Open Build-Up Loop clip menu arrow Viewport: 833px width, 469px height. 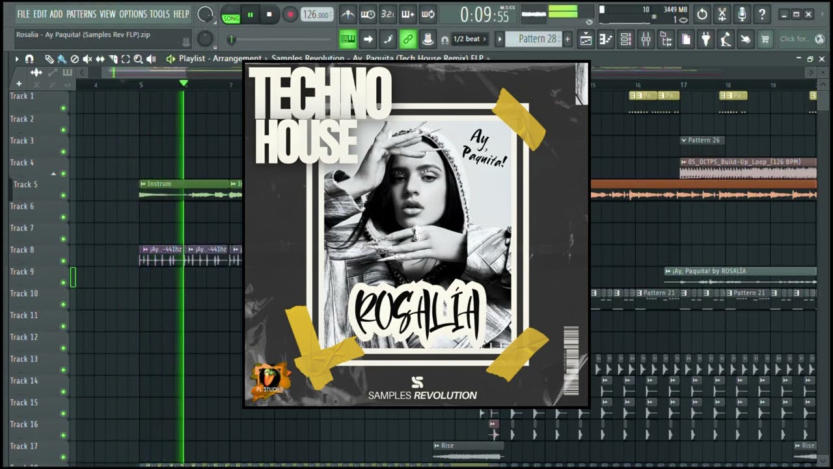684,162
